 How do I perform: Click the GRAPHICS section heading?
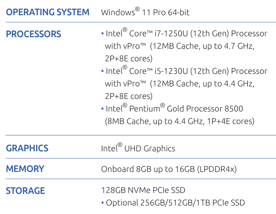click(27, 148)
